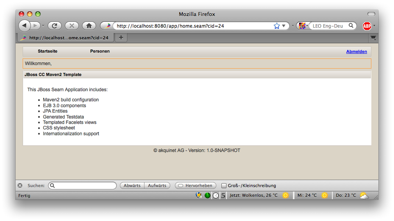Click the browser Back button
The height and width of the screenshot is (221, 394).
(x=24, y=26)
